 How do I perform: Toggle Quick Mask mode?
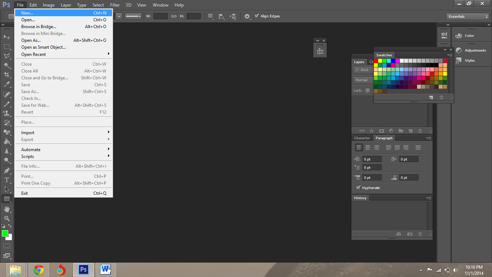pyautogui.click(x=7, y=246)
